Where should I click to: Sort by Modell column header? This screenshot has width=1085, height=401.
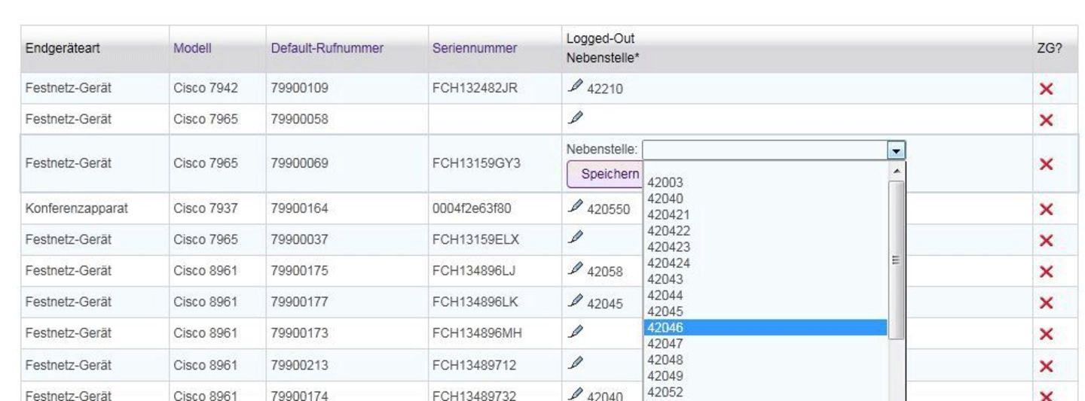[x=191, y=49]
